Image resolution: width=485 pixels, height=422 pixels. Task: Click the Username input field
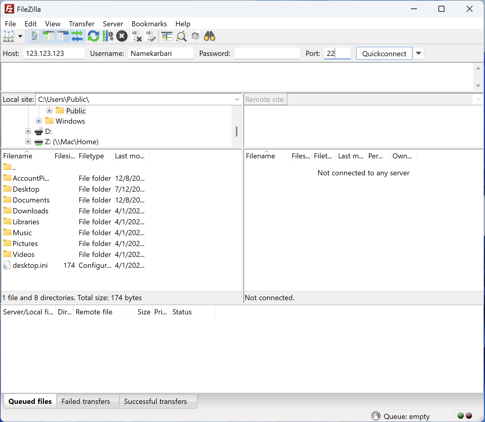[161, 54]
